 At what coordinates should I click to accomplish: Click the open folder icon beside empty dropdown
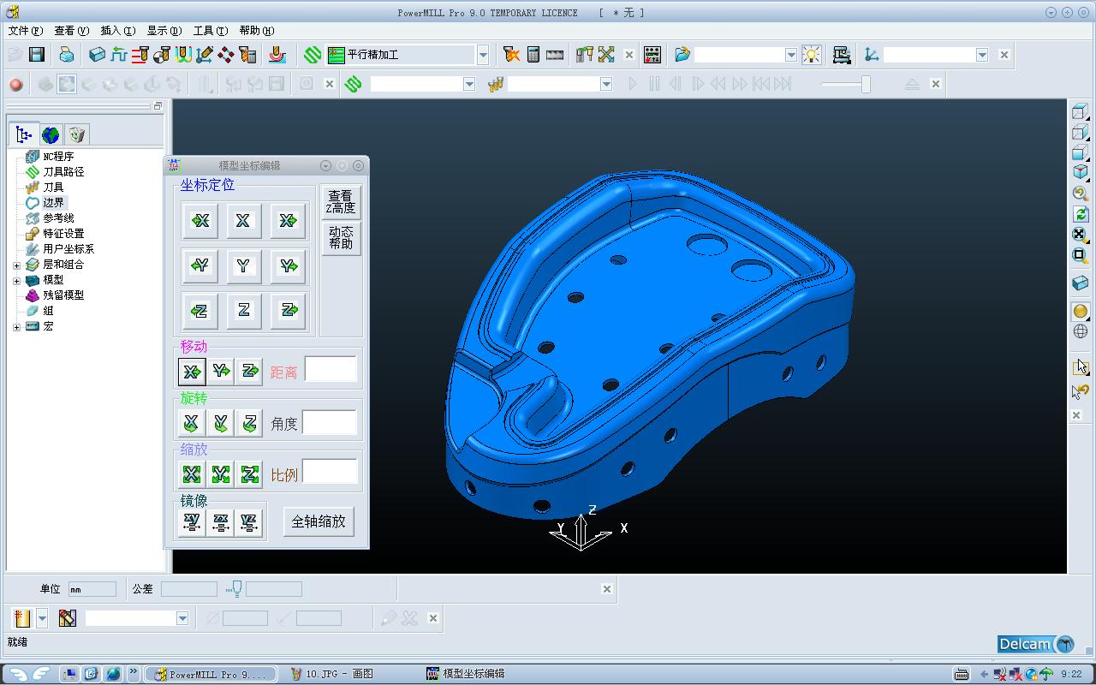(682, 55)
